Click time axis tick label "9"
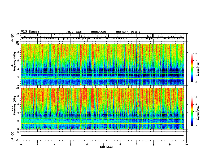Screen dimensions: 210x162 point(170,145)
